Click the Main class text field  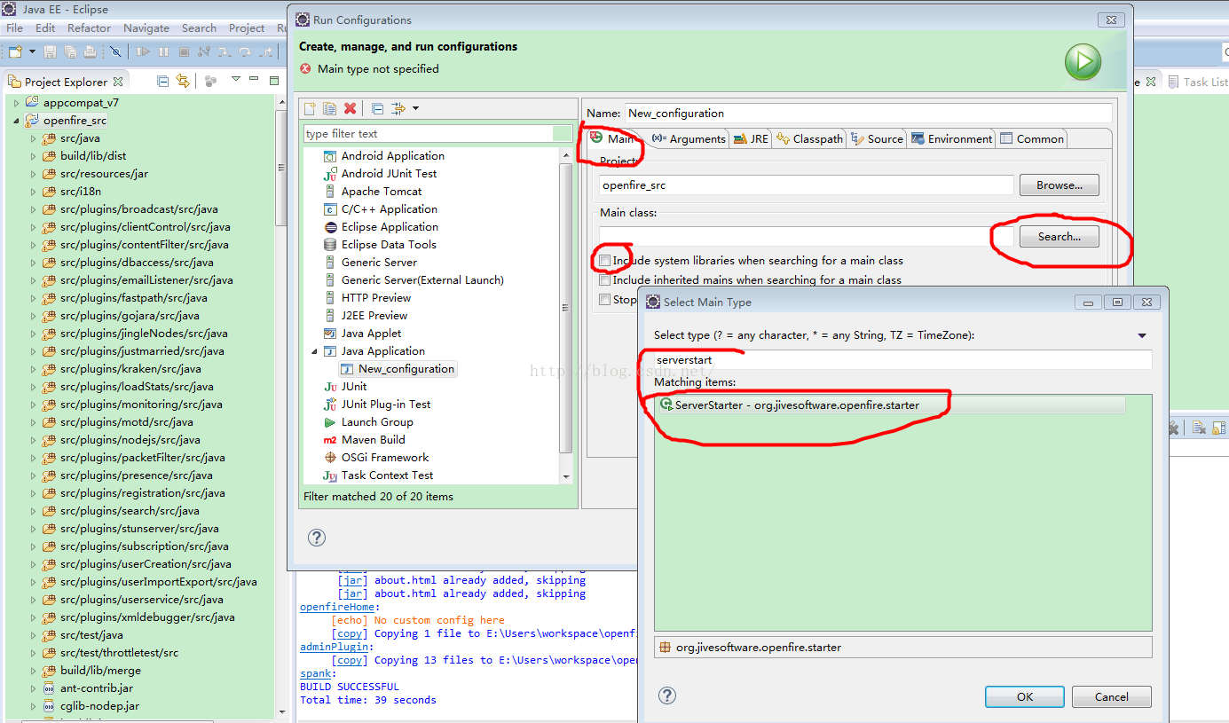pyautogui.click(x=806, y=237)
